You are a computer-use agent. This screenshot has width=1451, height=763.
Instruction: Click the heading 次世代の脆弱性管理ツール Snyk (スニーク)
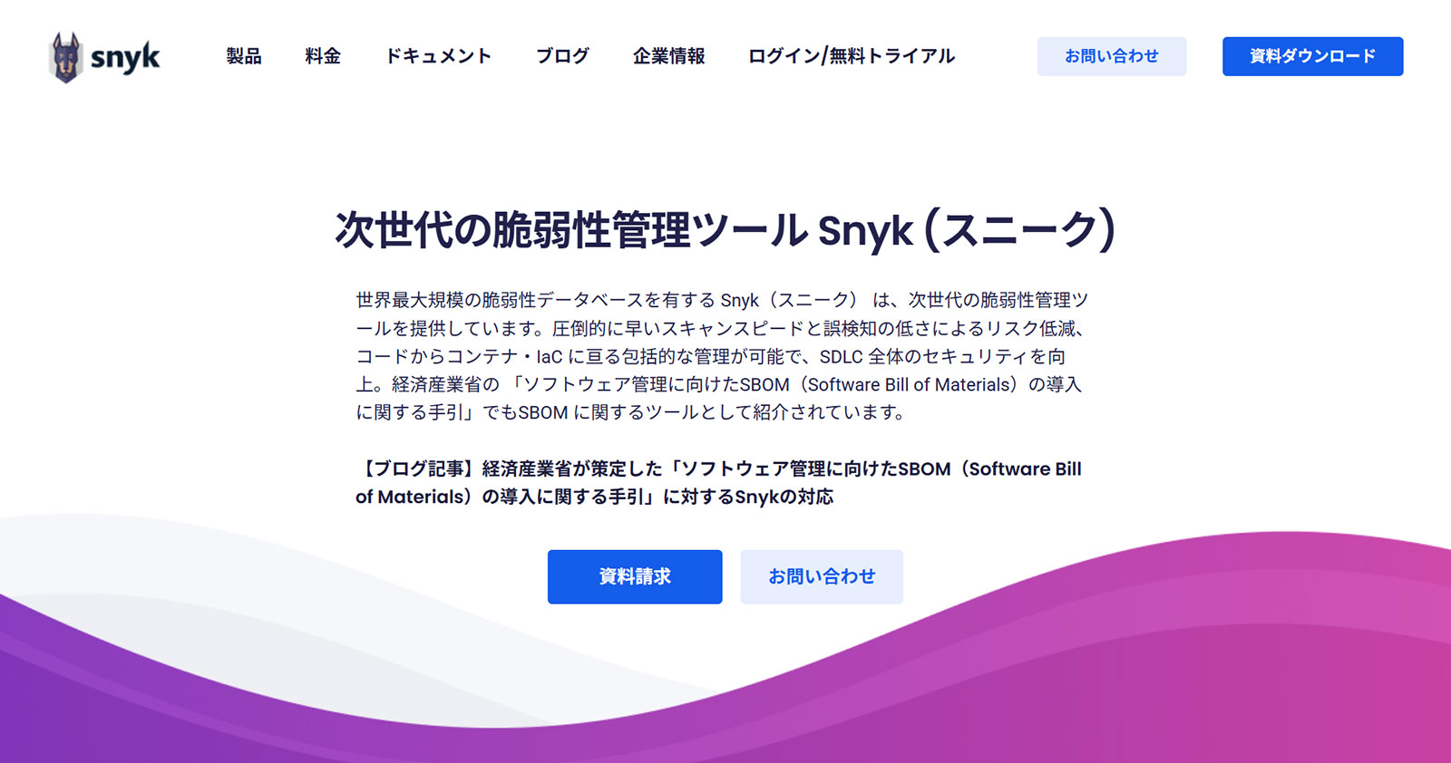point(725,230)
